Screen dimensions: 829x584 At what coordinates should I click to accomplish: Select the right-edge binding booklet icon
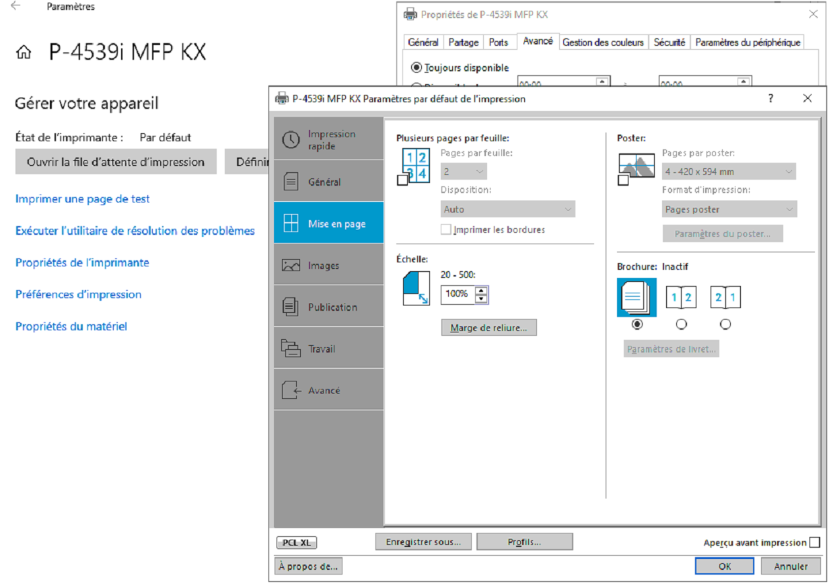pos(725,297)
